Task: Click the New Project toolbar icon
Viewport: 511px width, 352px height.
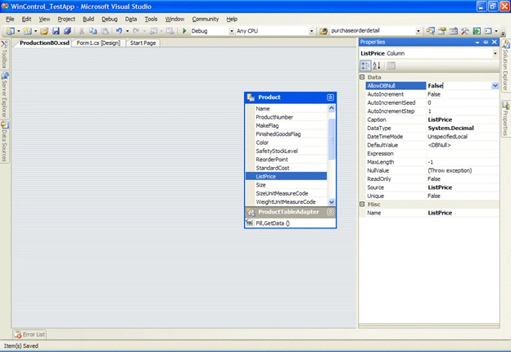Action: pos(11,31)
